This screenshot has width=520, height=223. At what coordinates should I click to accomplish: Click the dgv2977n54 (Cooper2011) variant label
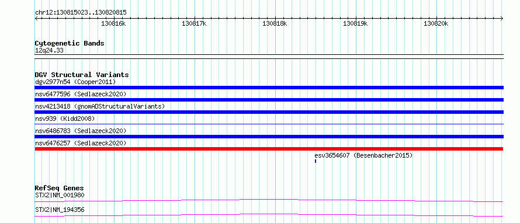(75, 82)
